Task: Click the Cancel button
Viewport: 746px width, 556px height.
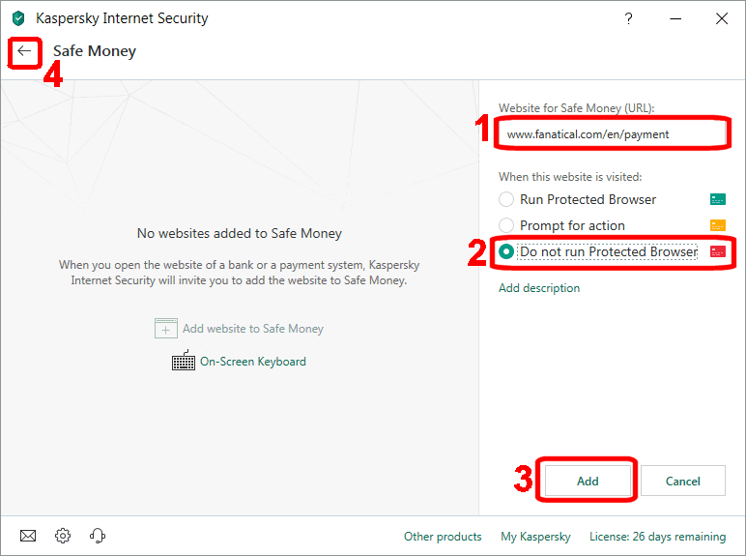Action: coord(683,481)
